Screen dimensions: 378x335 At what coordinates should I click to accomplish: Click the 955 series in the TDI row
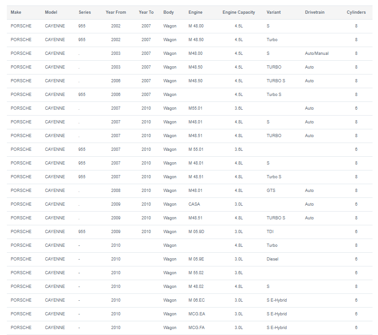tap(82, 232)
